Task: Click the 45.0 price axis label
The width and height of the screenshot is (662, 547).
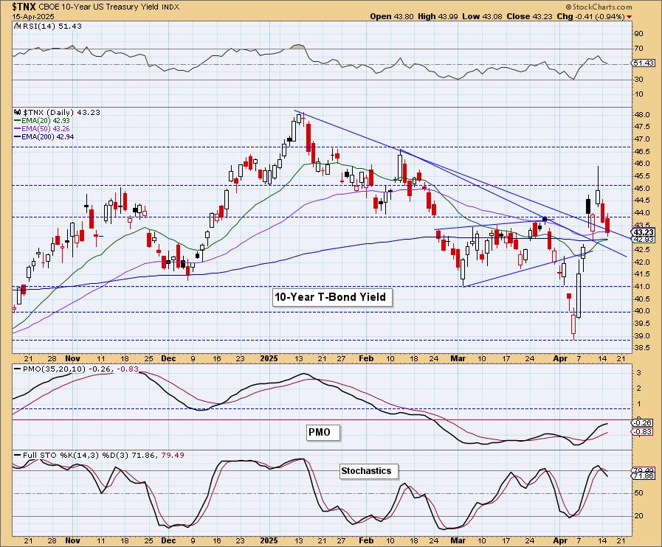Action: tap(644, 188)
